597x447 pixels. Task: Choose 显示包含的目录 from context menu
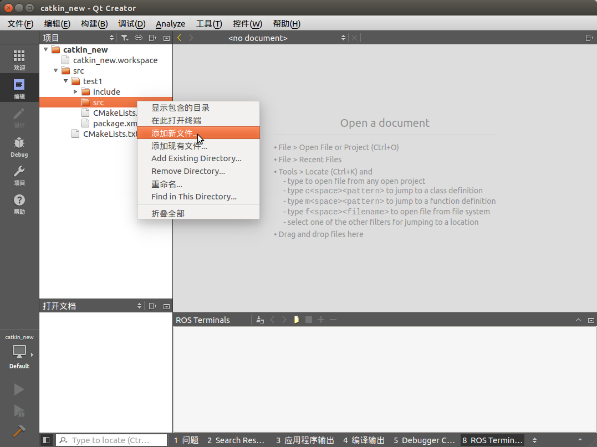coord(198,107)
